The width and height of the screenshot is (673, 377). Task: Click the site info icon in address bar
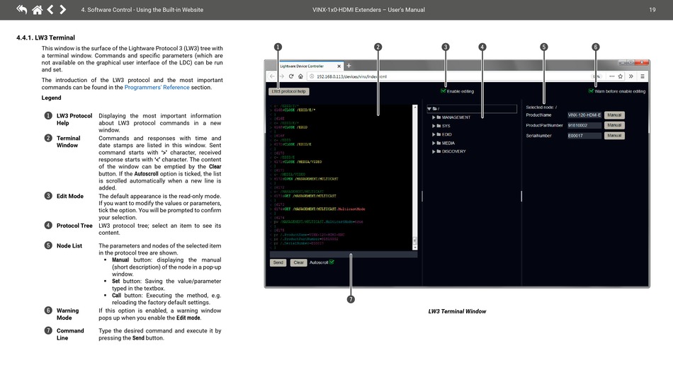(312, 76)
